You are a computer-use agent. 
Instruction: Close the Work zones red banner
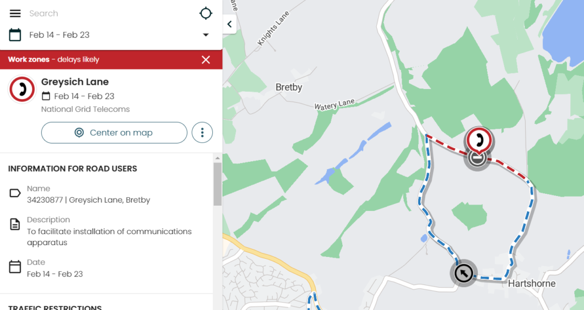click(x=206, y=60)
